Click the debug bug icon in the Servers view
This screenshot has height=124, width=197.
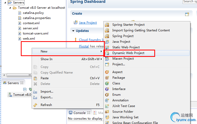tap(30, 89)
